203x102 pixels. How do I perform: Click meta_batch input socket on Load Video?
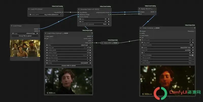[45, 36]
